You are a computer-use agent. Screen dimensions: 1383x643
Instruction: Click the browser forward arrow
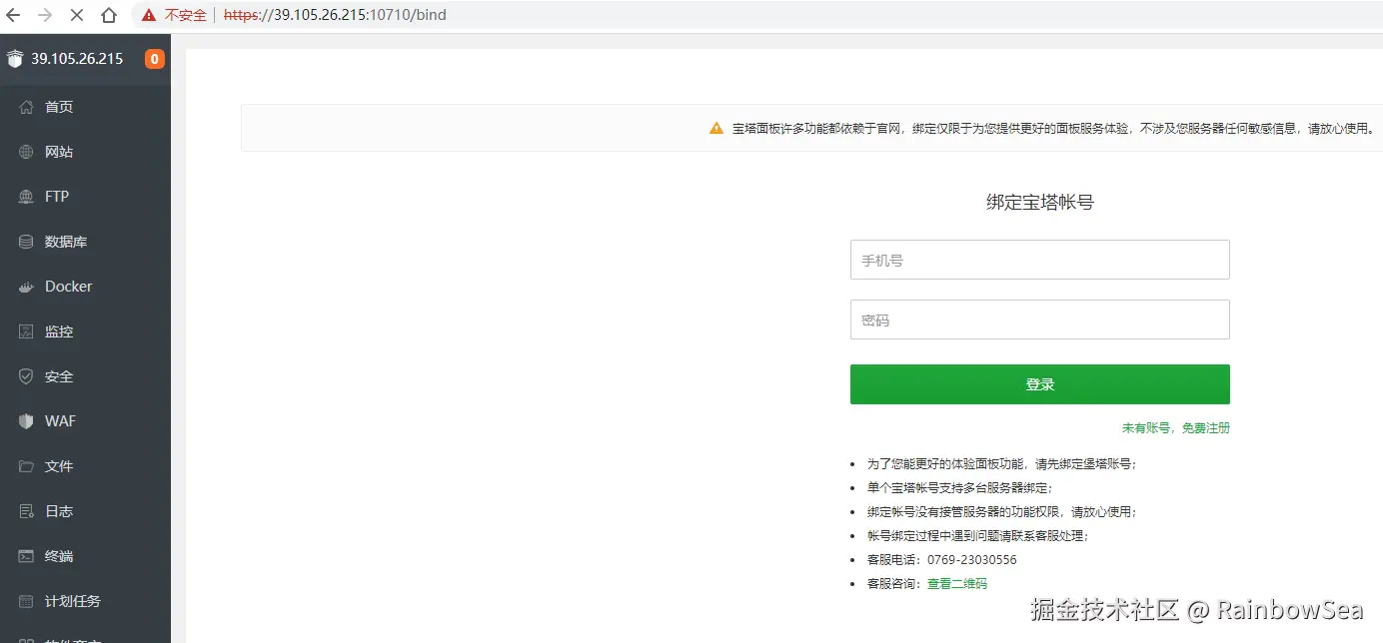(x=45, y=15)
